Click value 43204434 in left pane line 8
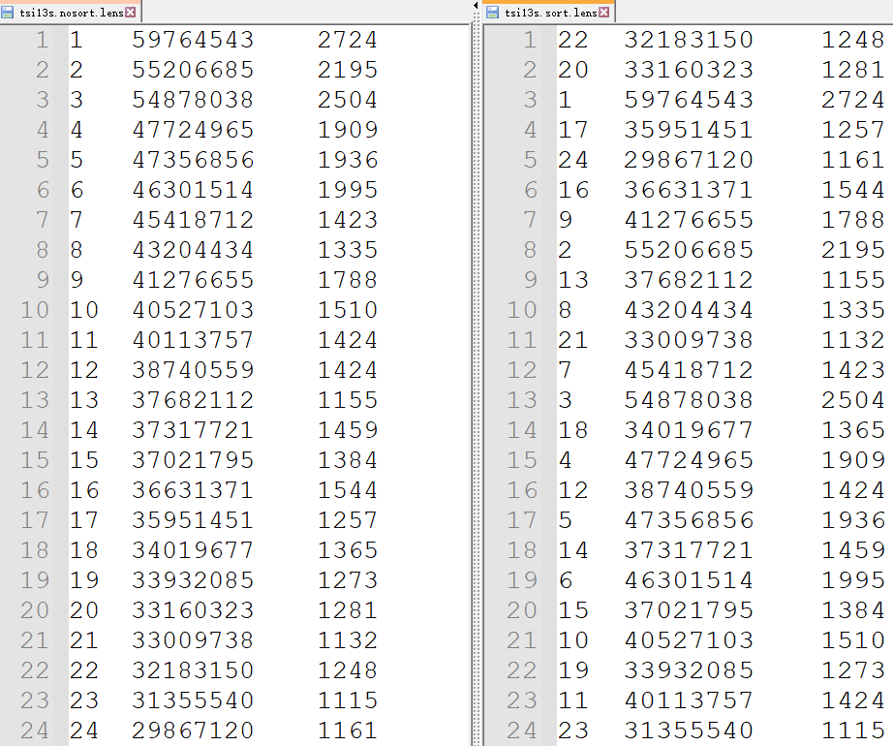 (193, 250)
